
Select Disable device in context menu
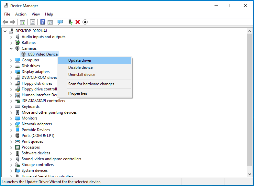click(x=80, y=67)
